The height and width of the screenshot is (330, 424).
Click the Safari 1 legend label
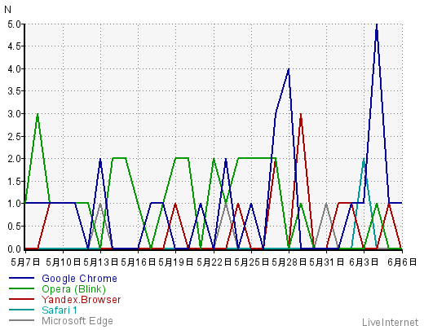(60, 310)
